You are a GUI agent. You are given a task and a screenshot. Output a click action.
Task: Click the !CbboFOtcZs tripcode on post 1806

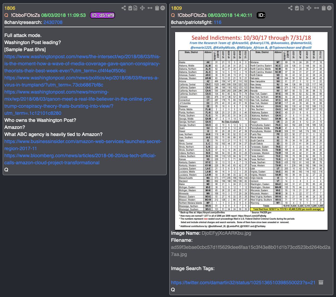pyautogui.click(x=25, y=15)
